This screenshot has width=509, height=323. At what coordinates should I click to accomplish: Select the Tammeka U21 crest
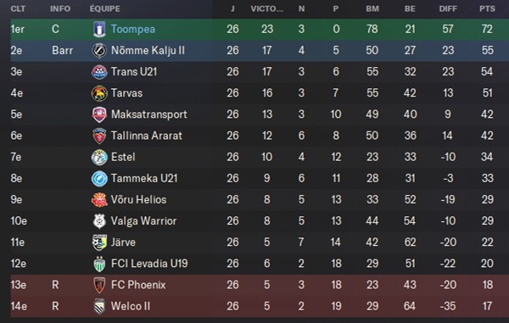[x=99, y=179]
